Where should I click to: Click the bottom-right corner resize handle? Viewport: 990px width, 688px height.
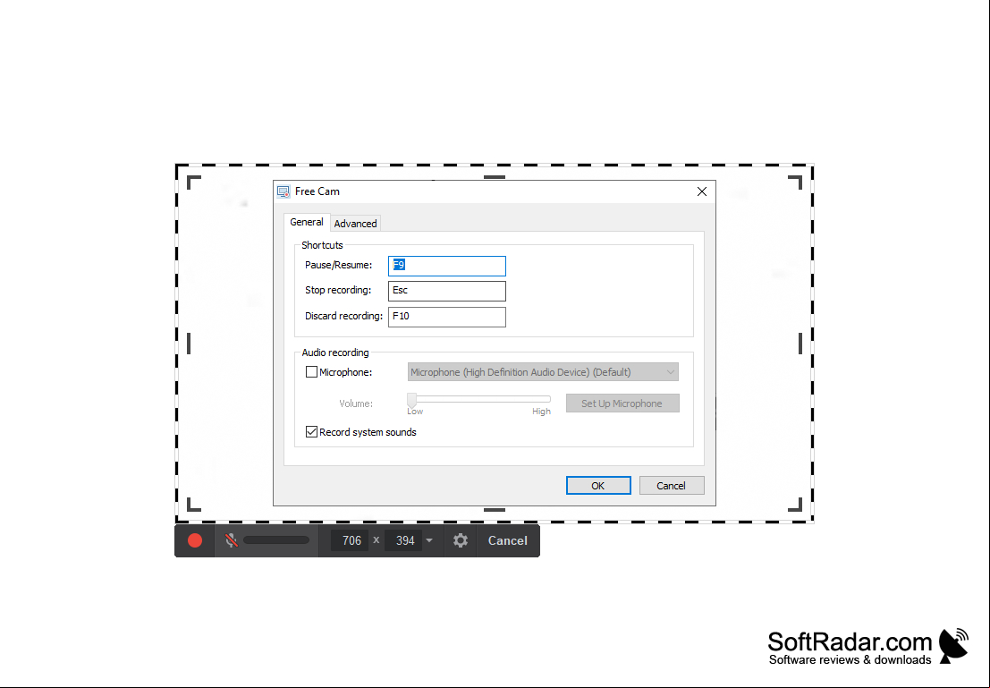(795, 505)
